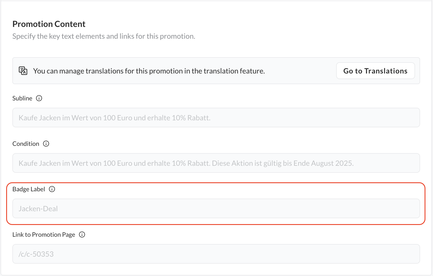Click the Subline field label
This screenshot has height=276, width=433.
[22, 98]
